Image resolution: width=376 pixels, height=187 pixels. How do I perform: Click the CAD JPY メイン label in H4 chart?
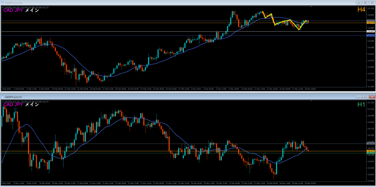click(x=21, y=10)
